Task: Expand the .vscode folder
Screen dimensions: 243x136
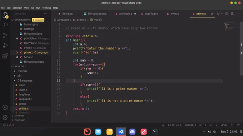Action: (x=22, y=71)
